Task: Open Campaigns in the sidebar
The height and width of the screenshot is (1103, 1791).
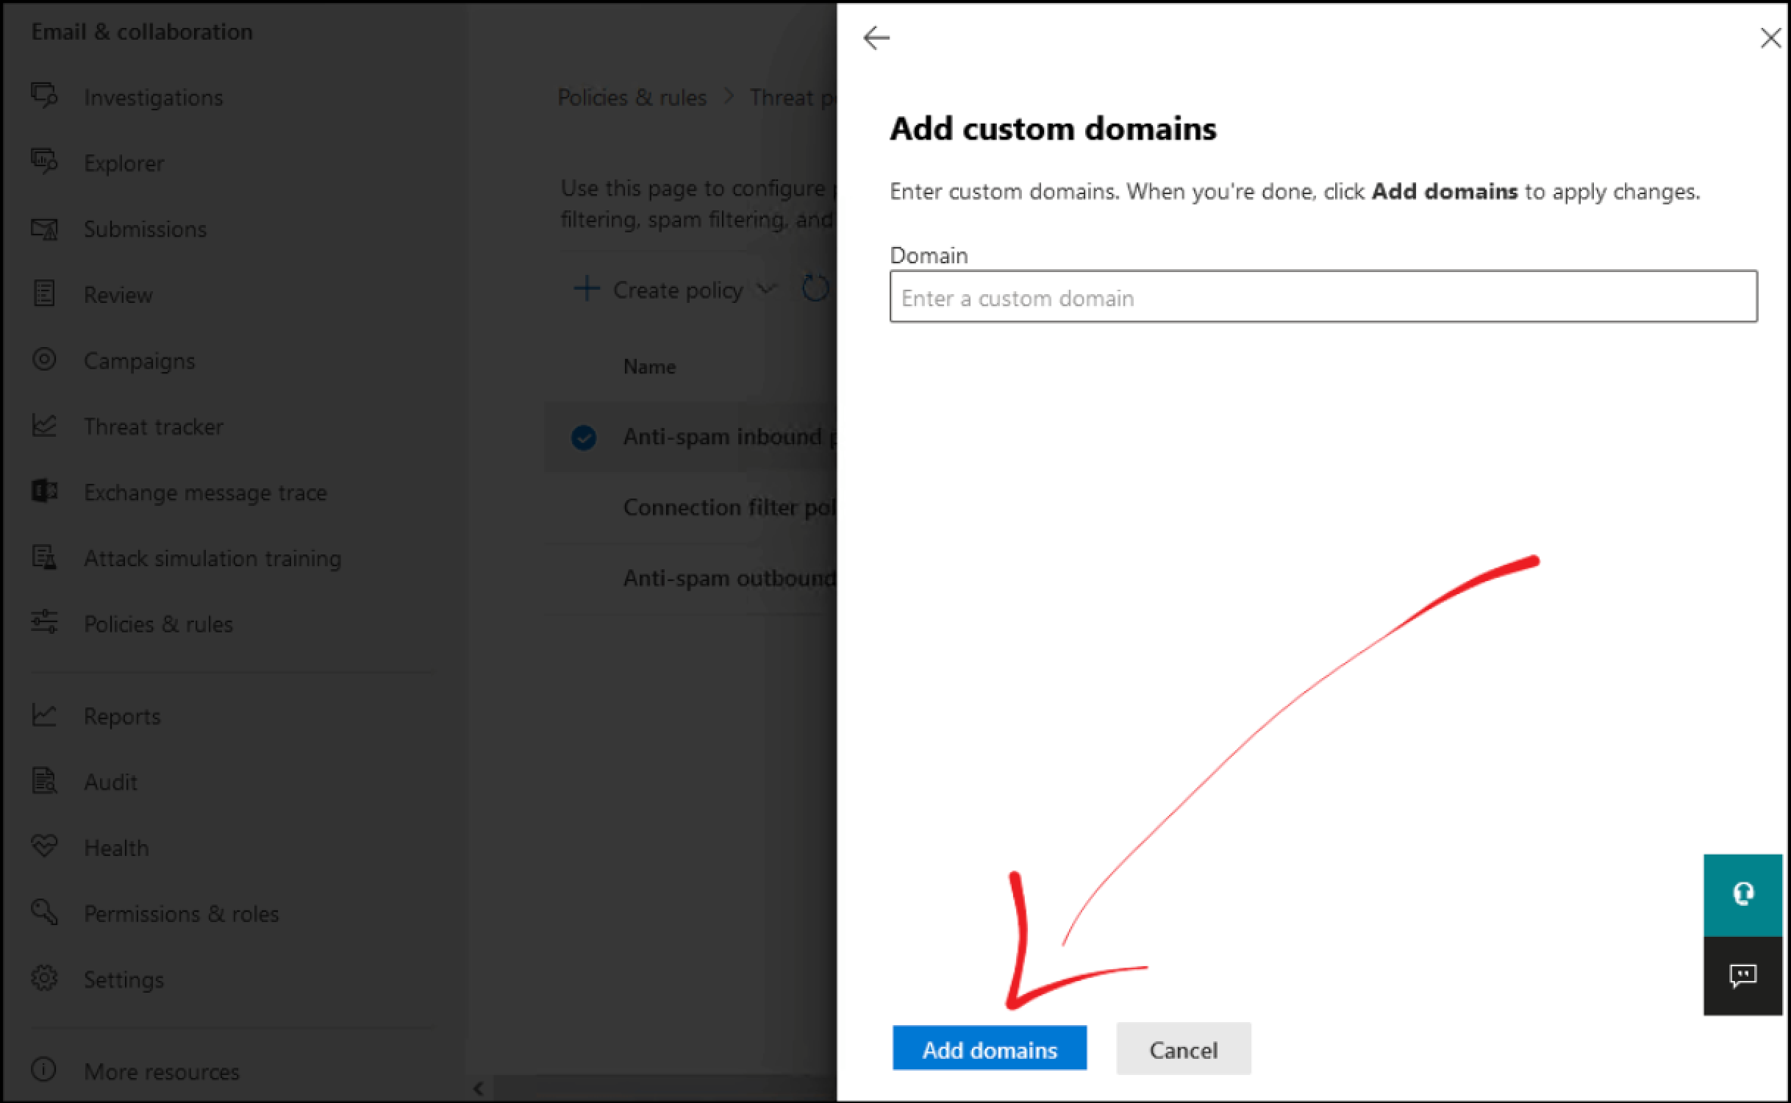Action: coord(139,361)
